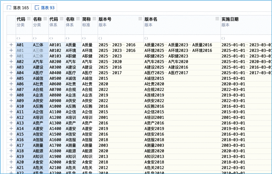Click the 2025 version number for A汽车
The height and width of the screenshot is (174, 272).
tap(103, 62)
